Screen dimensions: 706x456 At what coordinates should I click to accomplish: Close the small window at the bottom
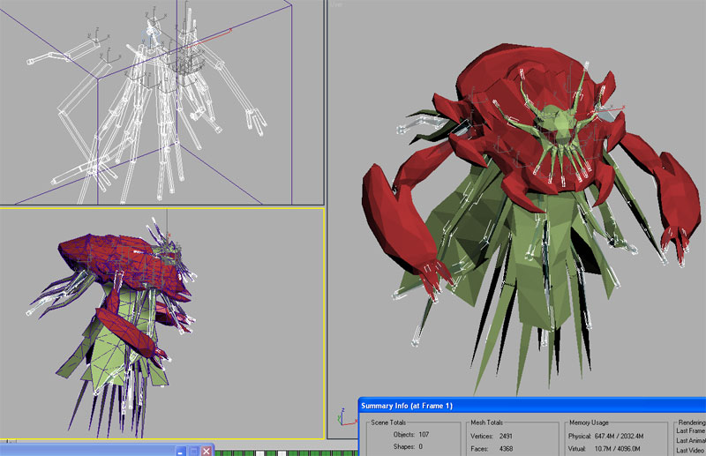(x=207, y=451)
